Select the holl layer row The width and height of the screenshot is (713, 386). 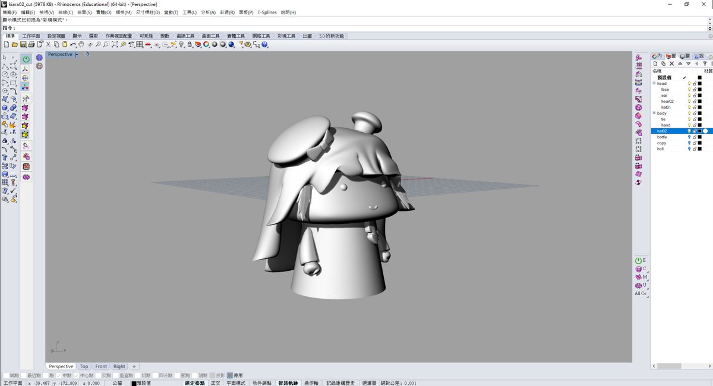[682, 149]
